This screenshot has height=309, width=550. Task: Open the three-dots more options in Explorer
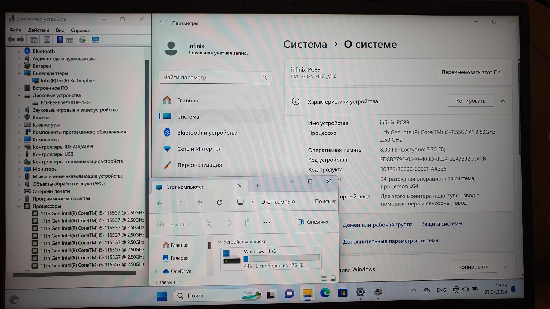coord(267,223)
